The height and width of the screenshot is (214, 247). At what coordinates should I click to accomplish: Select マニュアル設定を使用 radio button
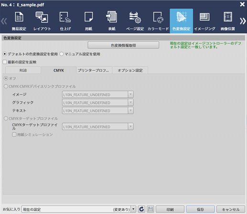[x=62, y=54]
